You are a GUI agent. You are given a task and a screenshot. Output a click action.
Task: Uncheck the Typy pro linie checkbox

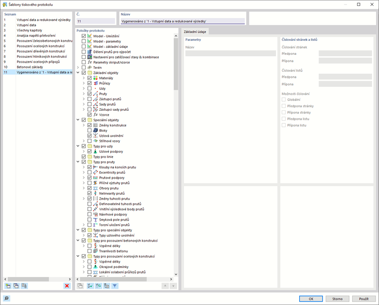(84, 157)
